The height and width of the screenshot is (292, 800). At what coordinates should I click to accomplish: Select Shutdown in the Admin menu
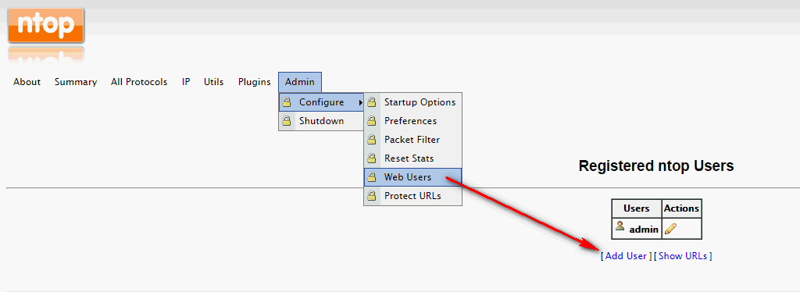pos(321,121)
